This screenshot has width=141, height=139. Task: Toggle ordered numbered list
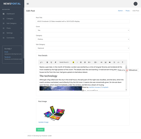tap(85, 62)
